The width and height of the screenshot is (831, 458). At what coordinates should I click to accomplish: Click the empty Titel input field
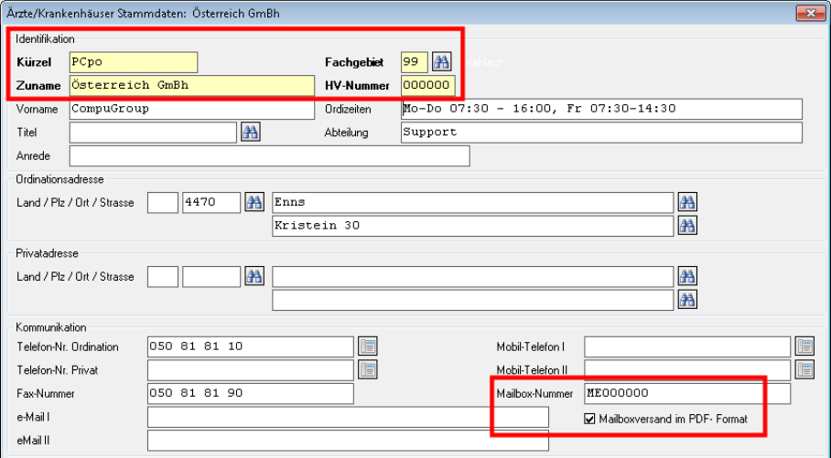153,133
